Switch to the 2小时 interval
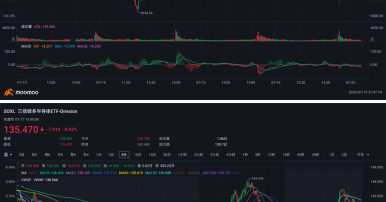 199,154
